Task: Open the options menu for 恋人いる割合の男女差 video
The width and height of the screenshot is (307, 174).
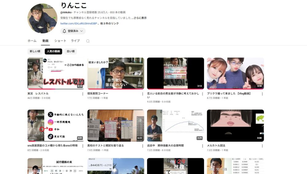Action: (x=202, y=94)
